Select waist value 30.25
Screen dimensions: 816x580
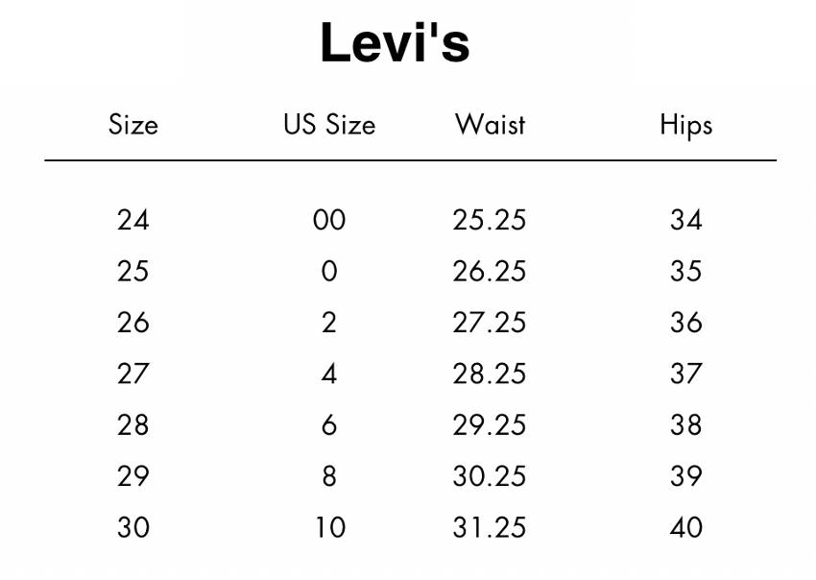click(x=490, y=476)
